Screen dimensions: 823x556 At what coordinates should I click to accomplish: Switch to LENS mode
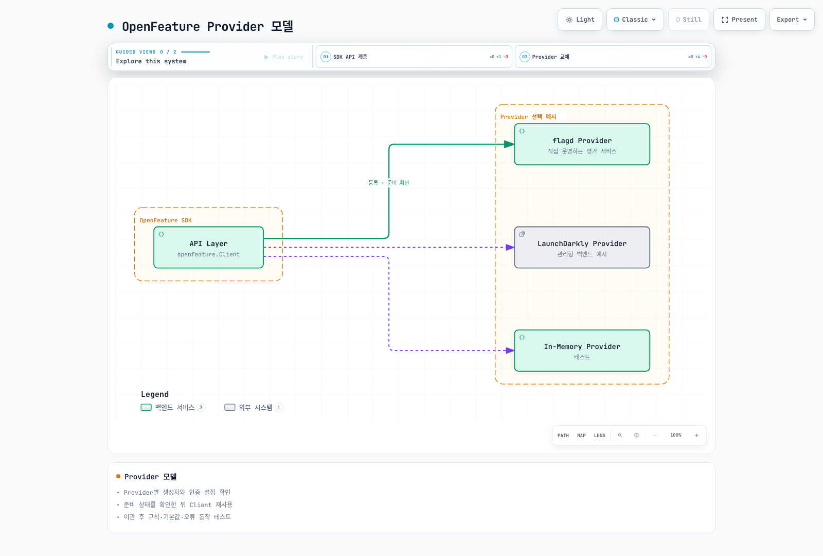[600, 436]
